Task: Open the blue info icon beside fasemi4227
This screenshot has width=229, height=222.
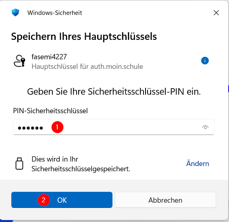Action: point(205,60)
